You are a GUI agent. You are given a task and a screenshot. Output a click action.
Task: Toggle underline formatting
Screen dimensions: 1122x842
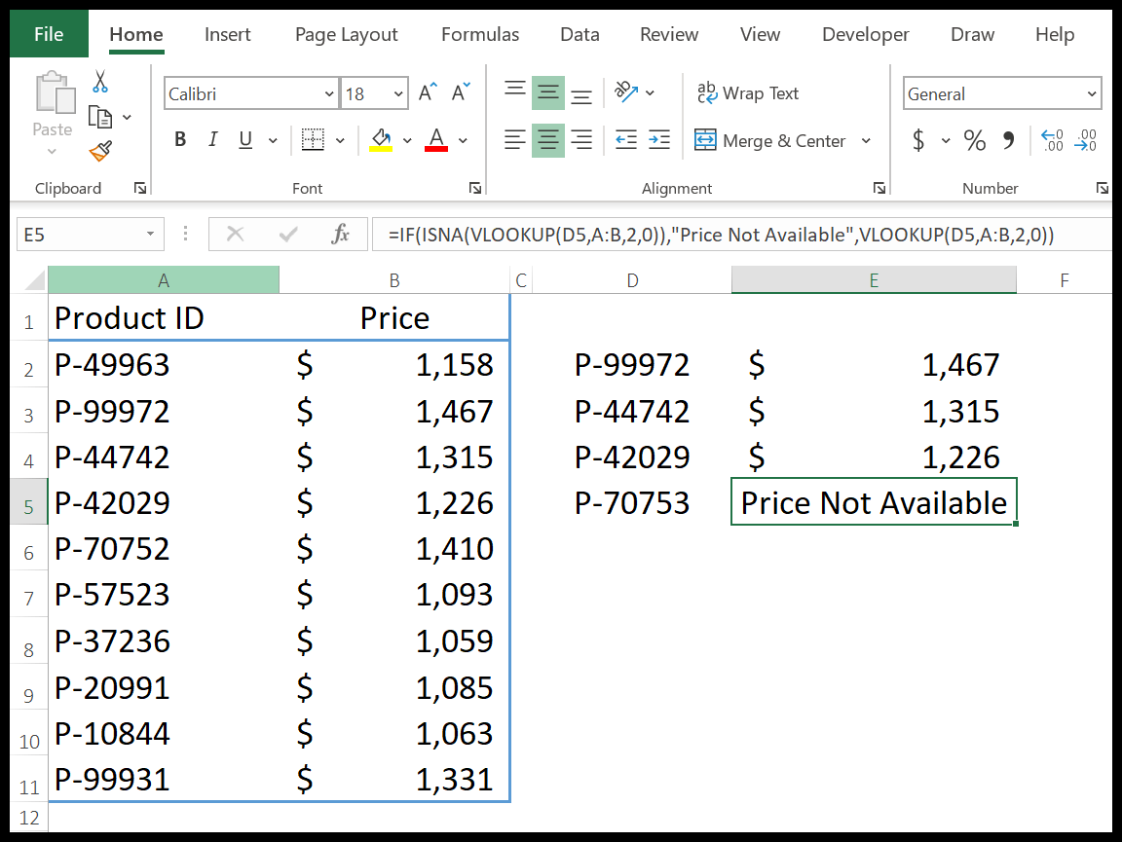click(243, 139)
